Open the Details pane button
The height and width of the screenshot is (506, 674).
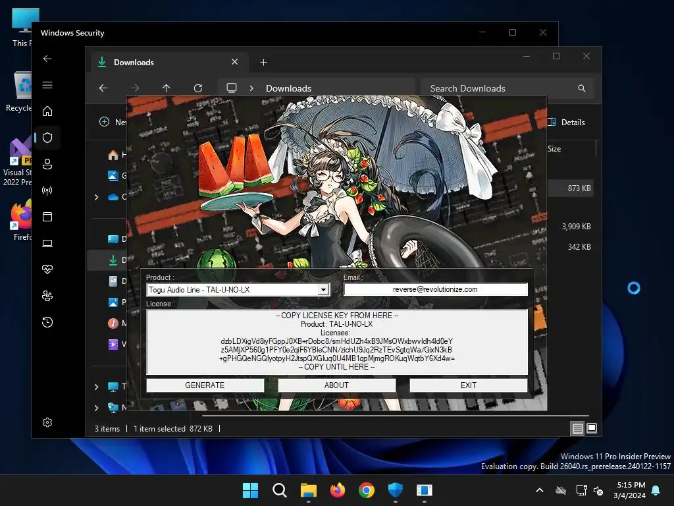[x=567, y=122]
